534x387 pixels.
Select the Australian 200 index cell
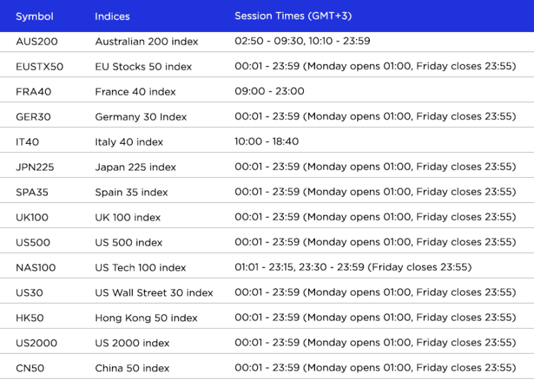tap(147, 42)
